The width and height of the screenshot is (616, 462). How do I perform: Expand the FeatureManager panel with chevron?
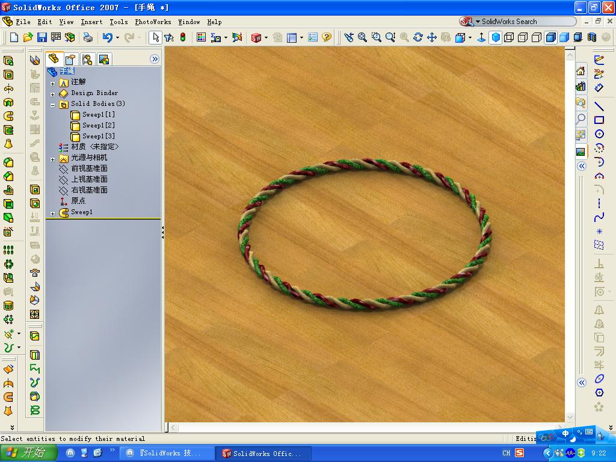(x=155, y=59)
